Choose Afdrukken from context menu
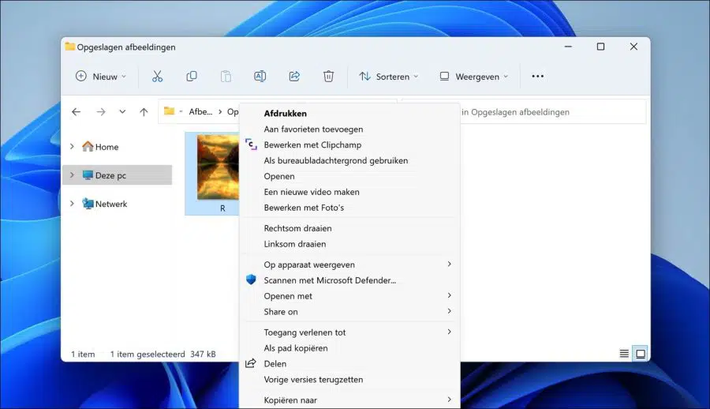Viewport: 710px width, 409px height. coord(349,114)
